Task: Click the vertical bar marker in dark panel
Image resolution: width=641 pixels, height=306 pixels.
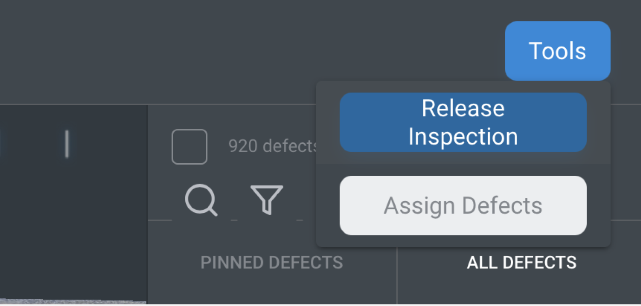Action: (x=67, y=143)
